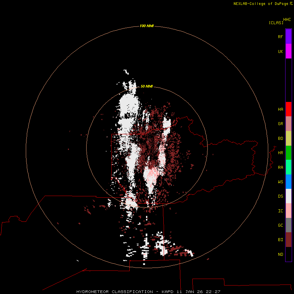
Task: Click the ND black legend swatch
Action: pyautogui.click(x=288, y=254)
